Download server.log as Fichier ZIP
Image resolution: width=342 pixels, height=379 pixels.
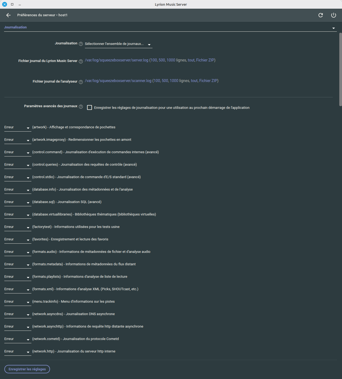tap(205, 60)
